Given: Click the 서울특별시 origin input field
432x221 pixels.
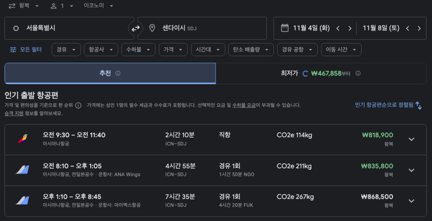Looking at the screenshot, I should 70,28.
